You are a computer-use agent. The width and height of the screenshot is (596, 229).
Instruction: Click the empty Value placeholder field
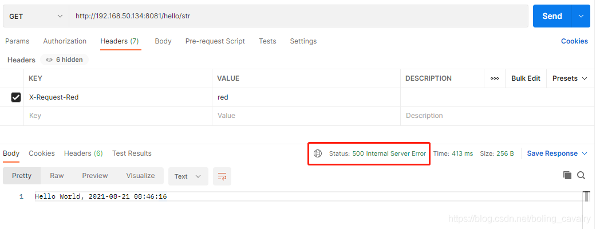[x=306, y=116]
